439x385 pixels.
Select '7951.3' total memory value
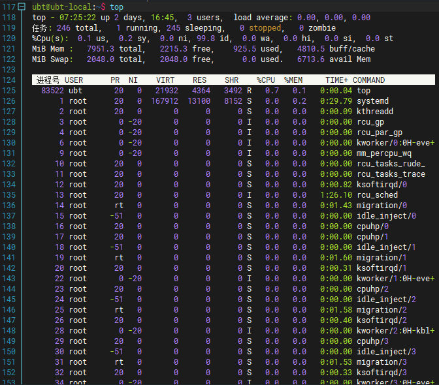(x=101, y=49)
